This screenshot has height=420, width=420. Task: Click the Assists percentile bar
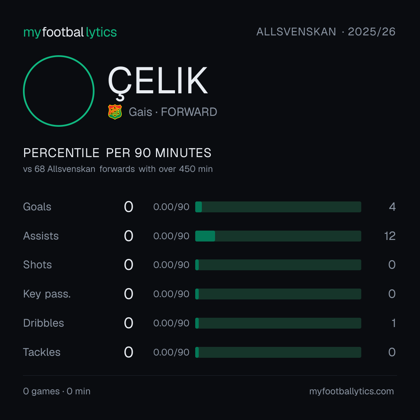pos(278,236)
